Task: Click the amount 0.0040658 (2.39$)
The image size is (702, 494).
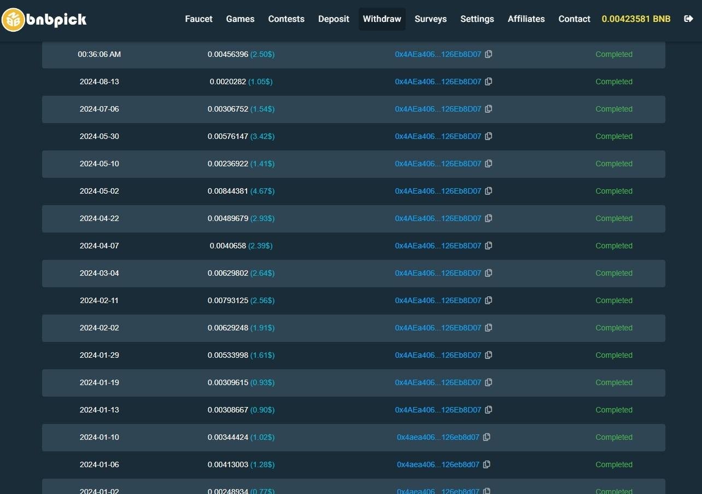Action: coord(241,246)
